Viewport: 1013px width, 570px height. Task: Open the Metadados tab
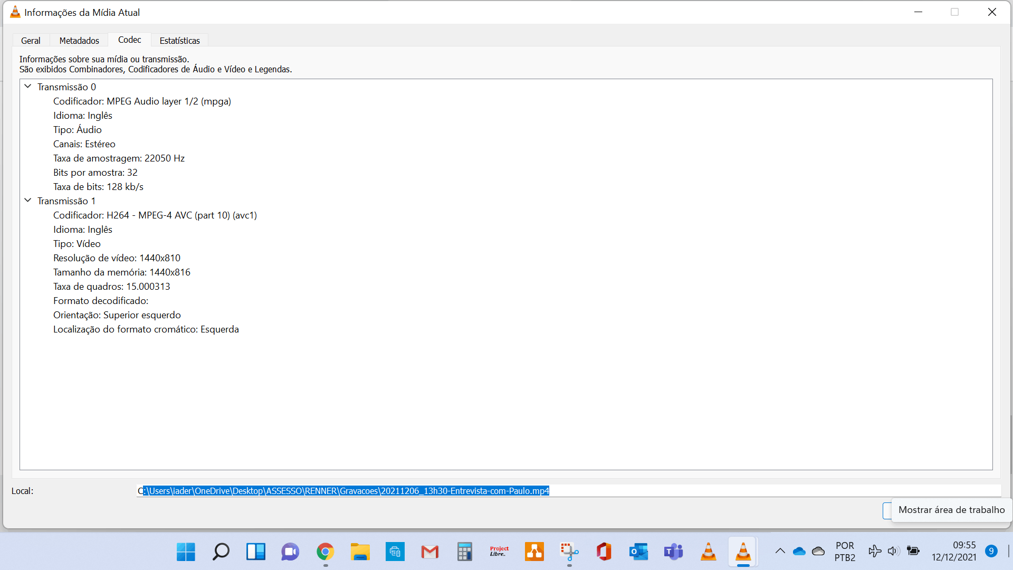tap(79, 41)
